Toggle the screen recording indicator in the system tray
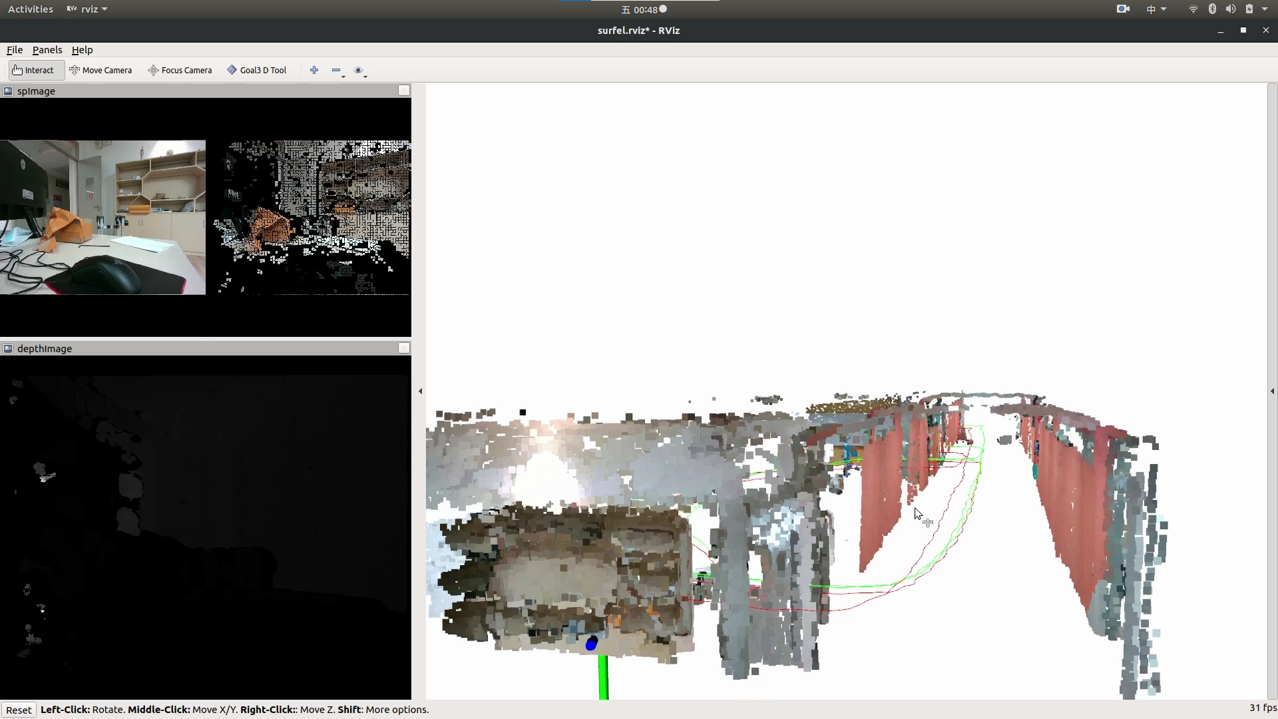This screenshot has height=719, width=1278. (x=1122, y=9)
